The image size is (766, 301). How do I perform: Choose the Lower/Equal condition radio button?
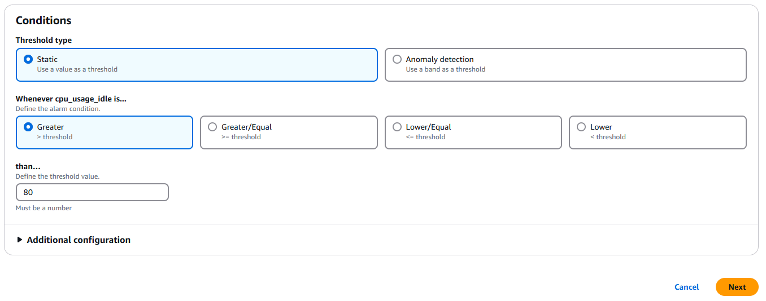pyautogui.click(x=397, y=127)
